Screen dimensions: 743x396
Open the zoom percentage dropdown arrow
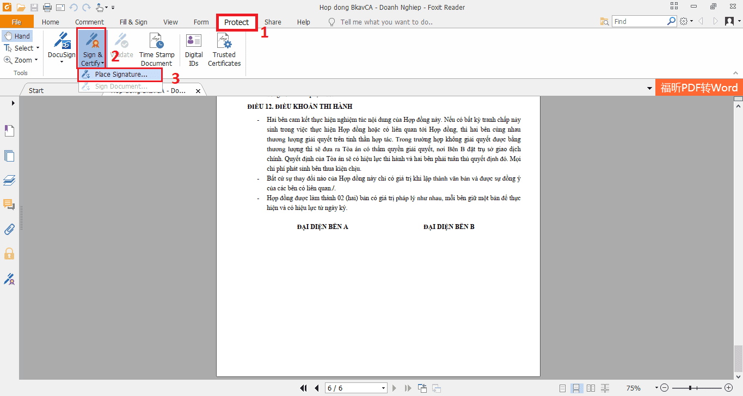coord(656,388)
